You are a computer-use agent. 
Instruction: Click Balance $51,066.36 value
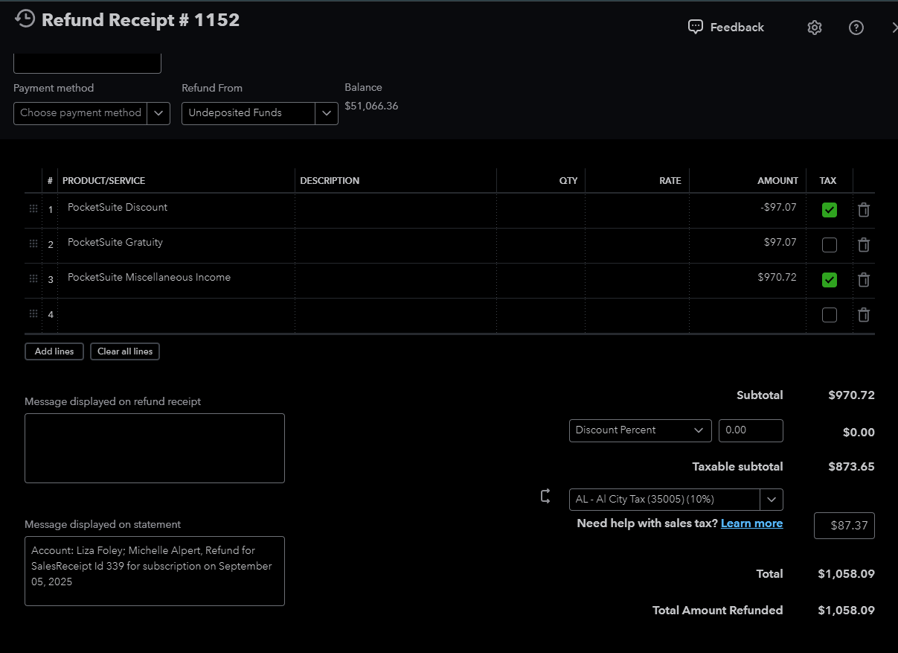click(x=371, y=106)
